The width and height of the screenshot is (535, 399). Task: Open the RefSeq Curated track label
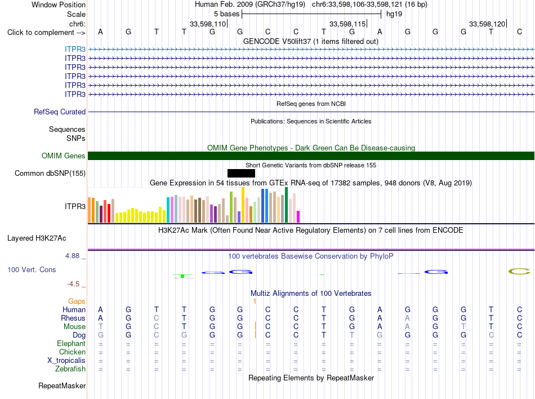click(x=60, y=112)
